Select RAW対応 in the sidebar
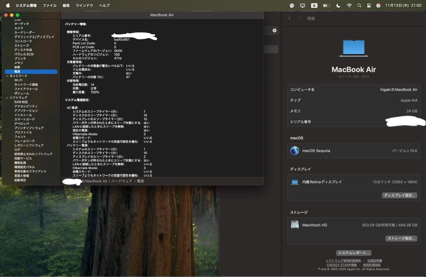The image size is (426, 277). pos(21,102)
